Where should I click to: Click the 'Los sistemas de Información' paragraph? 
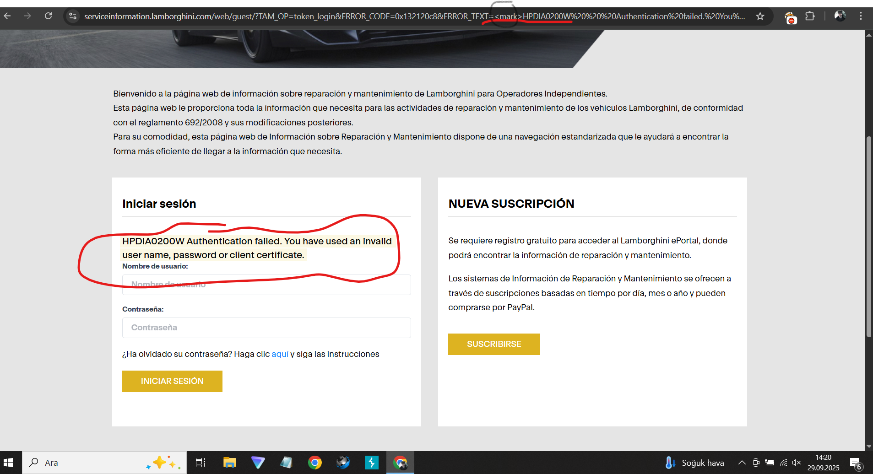coord(590,293)
